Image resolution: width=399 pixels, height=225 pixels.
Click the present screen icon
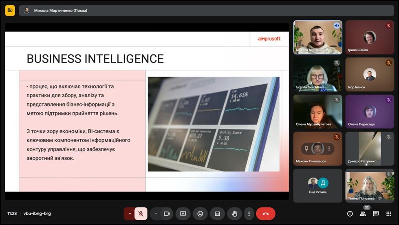point(183,214)
